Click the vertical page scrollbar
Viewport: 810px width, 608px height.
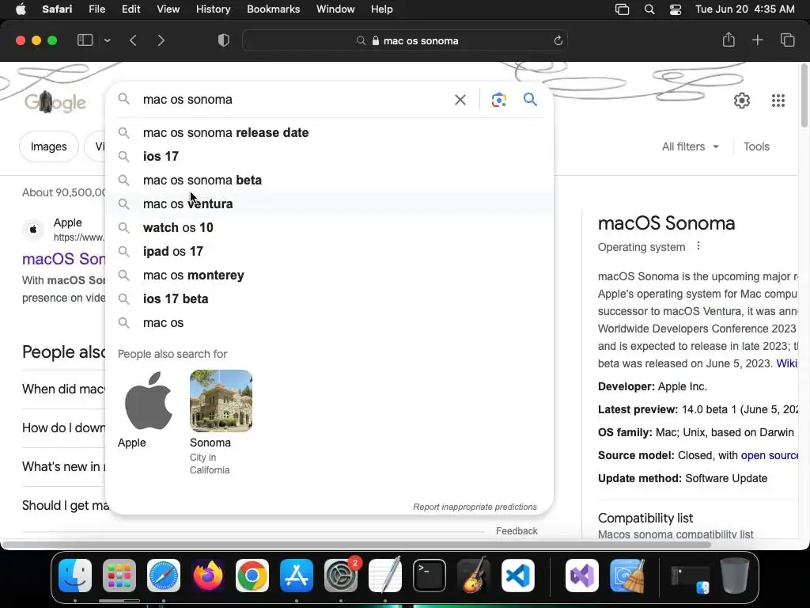(x=804, y=96)
